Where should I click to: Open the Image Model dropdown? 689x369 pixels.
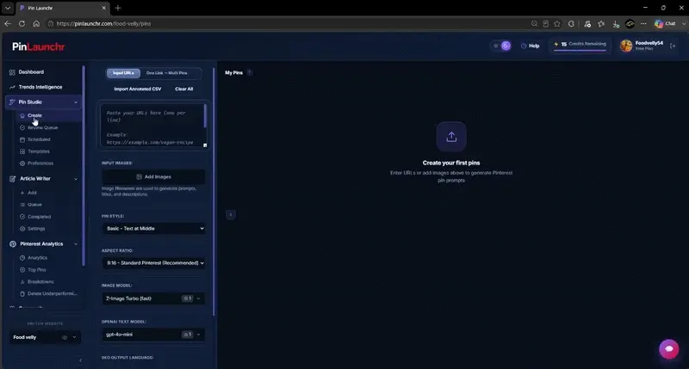click(154, 298)
